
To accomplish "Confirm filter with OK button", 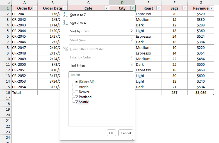I will (111, 133).
